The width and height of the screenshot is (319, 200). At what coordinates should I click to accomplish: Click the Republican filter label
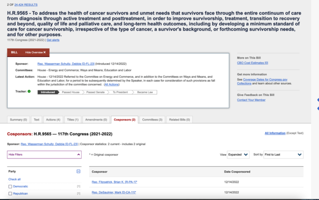point(21,194)
